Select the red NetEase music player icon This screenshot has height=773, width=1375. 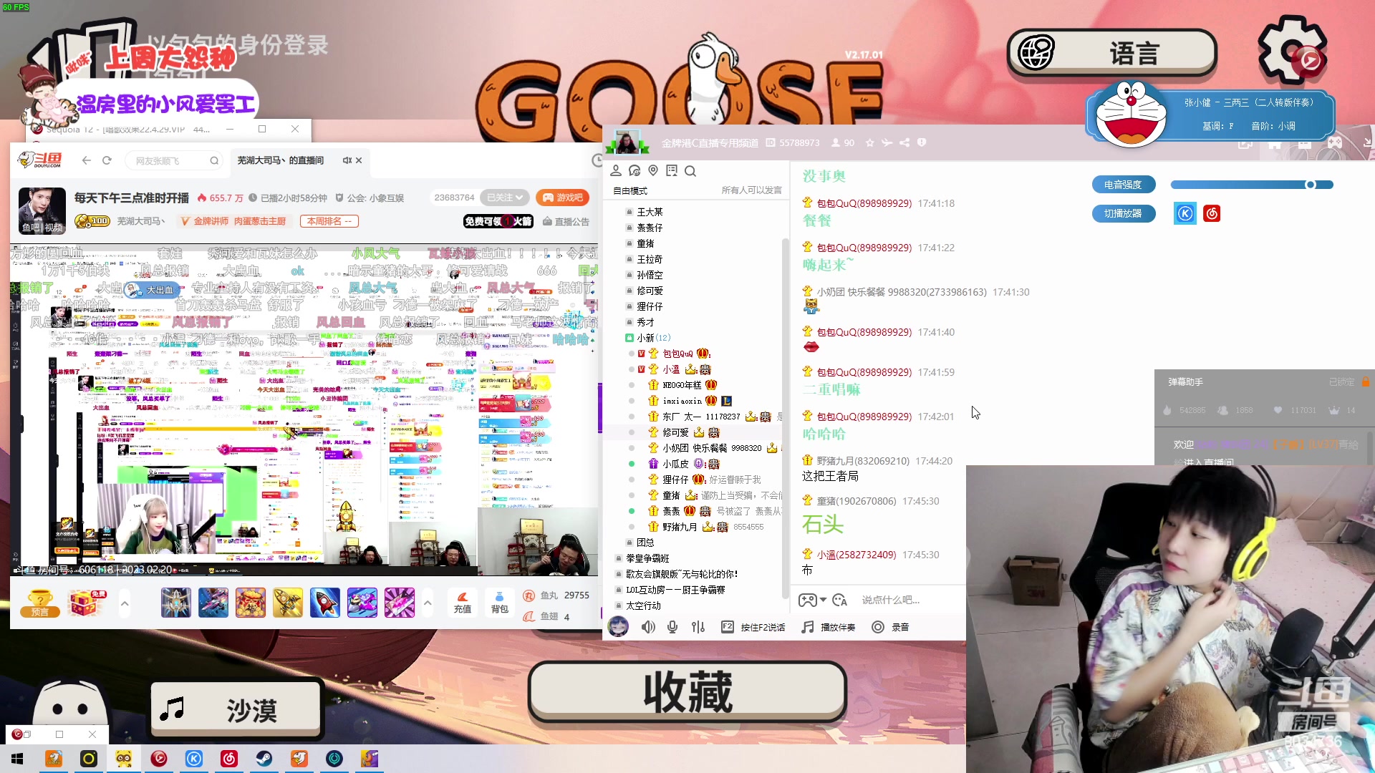1212,213
